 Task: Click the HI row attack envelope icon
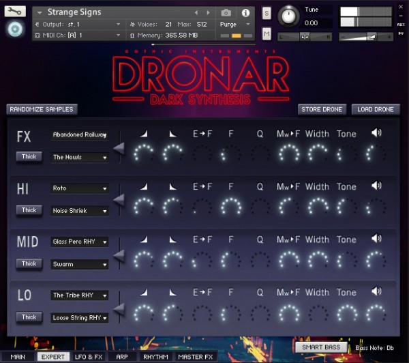[x=144, y=186]
